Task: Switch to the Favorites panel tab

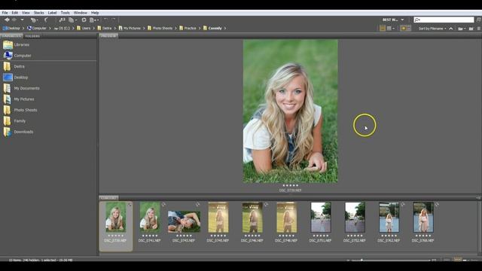Action: (x=11, y=36)
